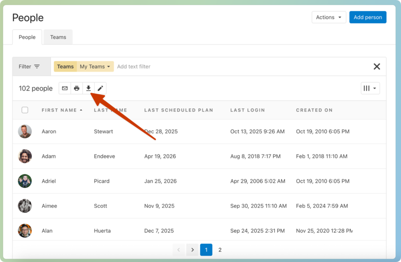
Task: Open Aaron Stewart's profile photo
Action: pos(25,132)
